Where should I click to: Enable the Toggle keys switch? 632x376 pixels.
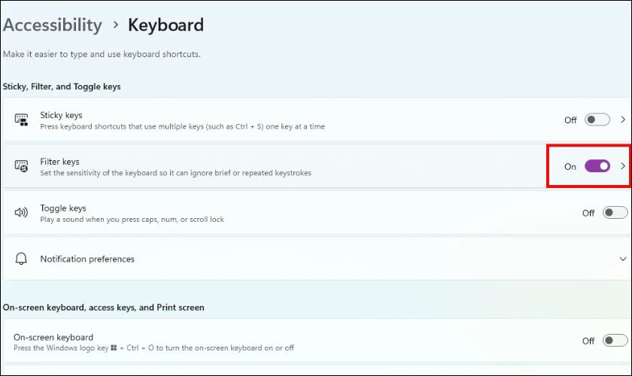point(615,212)
